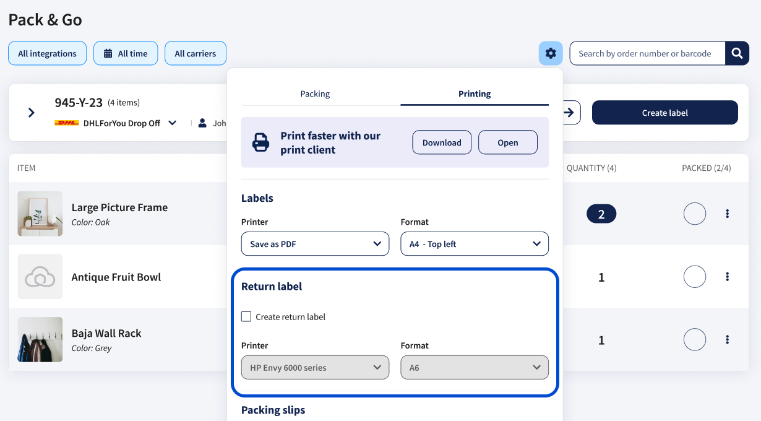Expand order 945-Y-23 details chevron

(32, 113)
